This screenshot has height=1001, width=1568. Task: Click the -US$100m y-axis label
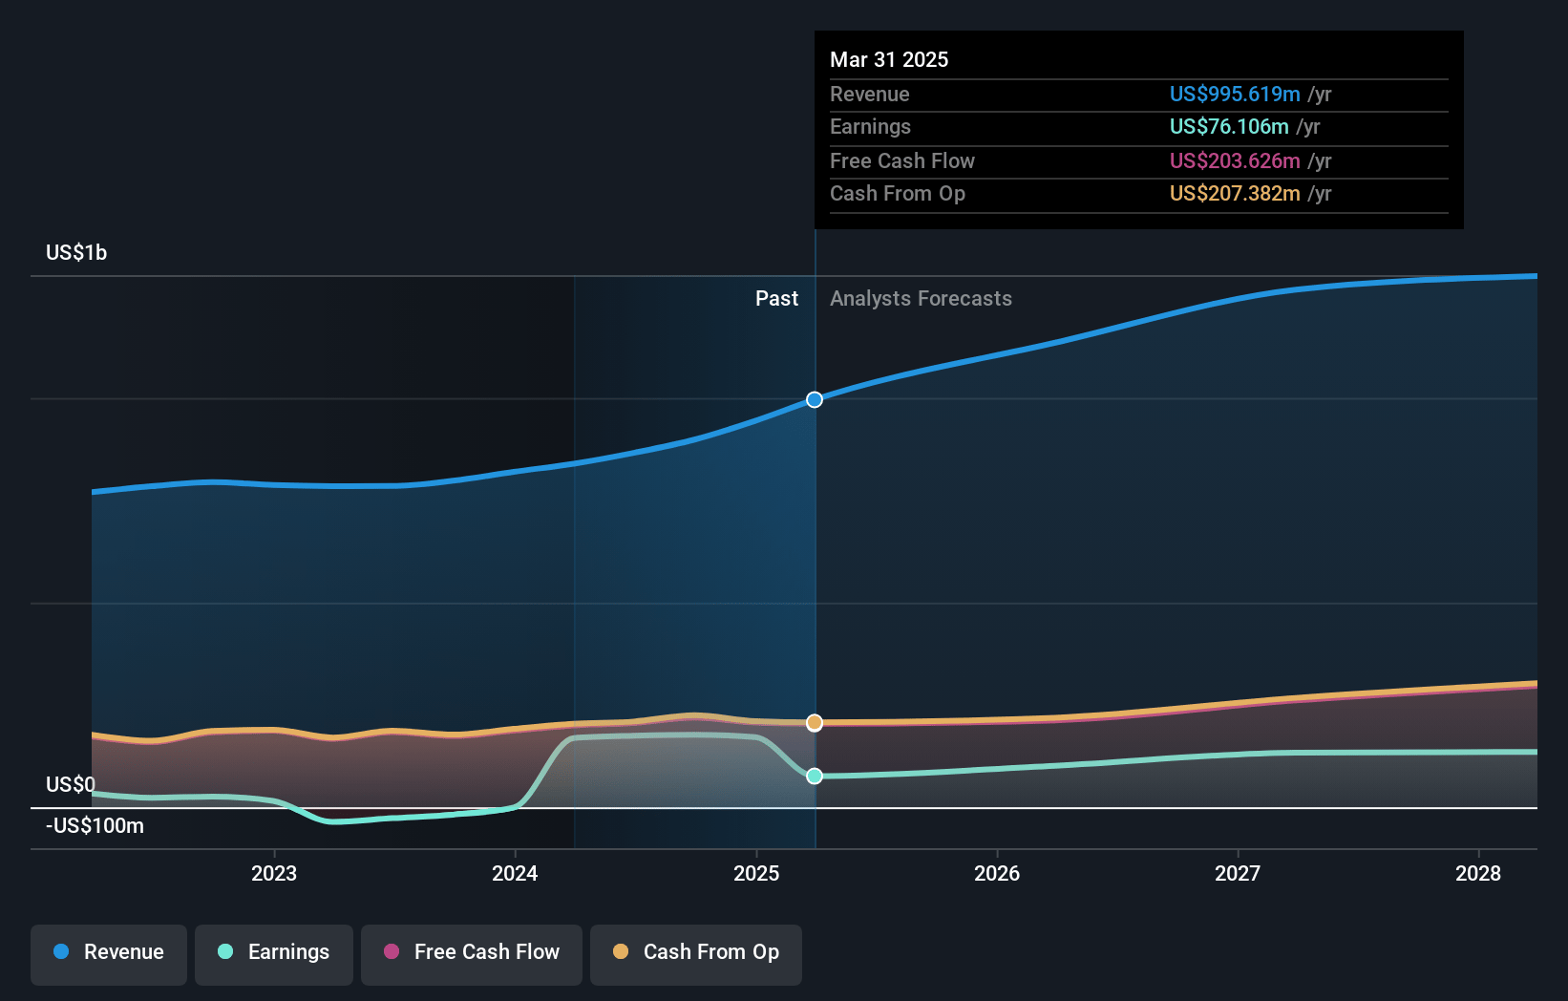95,825
